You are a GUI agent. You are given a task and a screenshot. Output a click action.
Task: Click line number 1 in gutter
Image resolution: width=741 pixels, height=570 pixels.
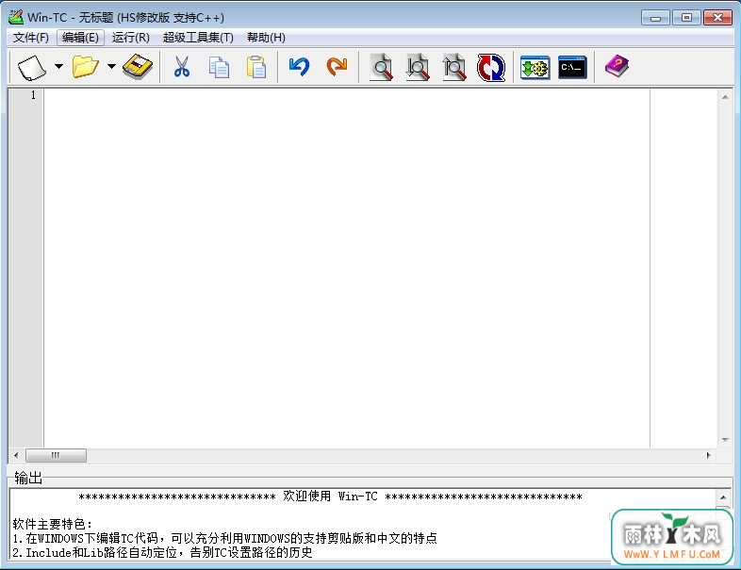click(x=33, y=95)
